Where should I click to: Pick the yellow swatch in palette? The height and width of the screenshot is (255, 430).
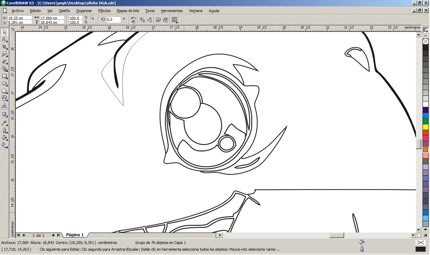[426, 127]
